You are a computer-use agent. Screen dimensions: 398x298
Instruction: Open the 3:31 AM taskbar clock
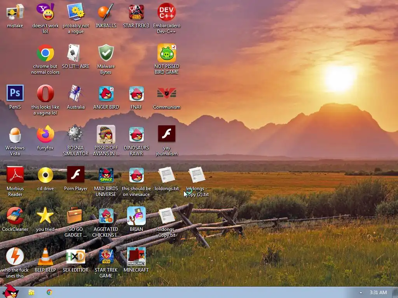(378, 293)
